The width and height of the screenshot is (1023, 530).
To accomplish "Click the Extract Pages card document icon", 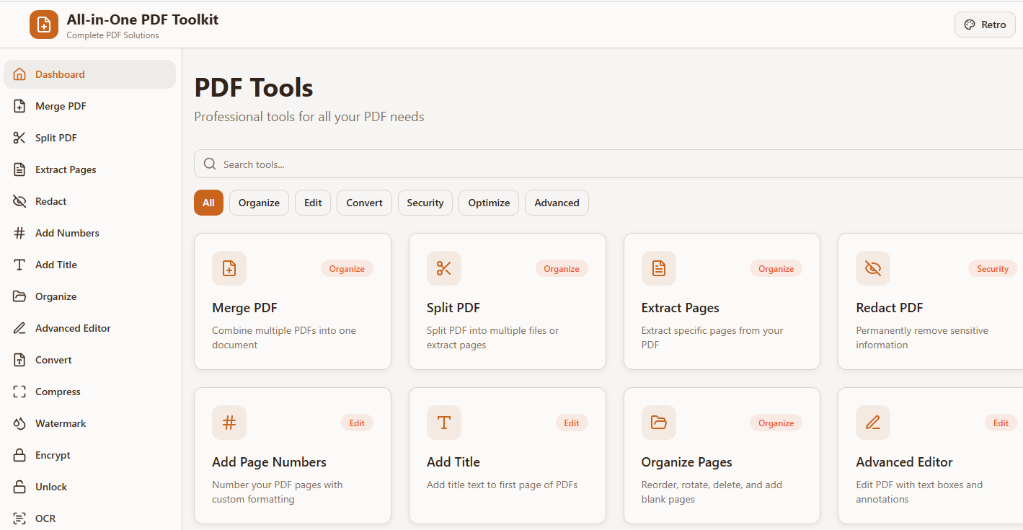I will point(658,268).
